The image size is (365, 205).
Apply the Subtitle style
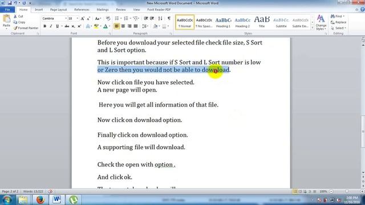[x=281, y=22]
